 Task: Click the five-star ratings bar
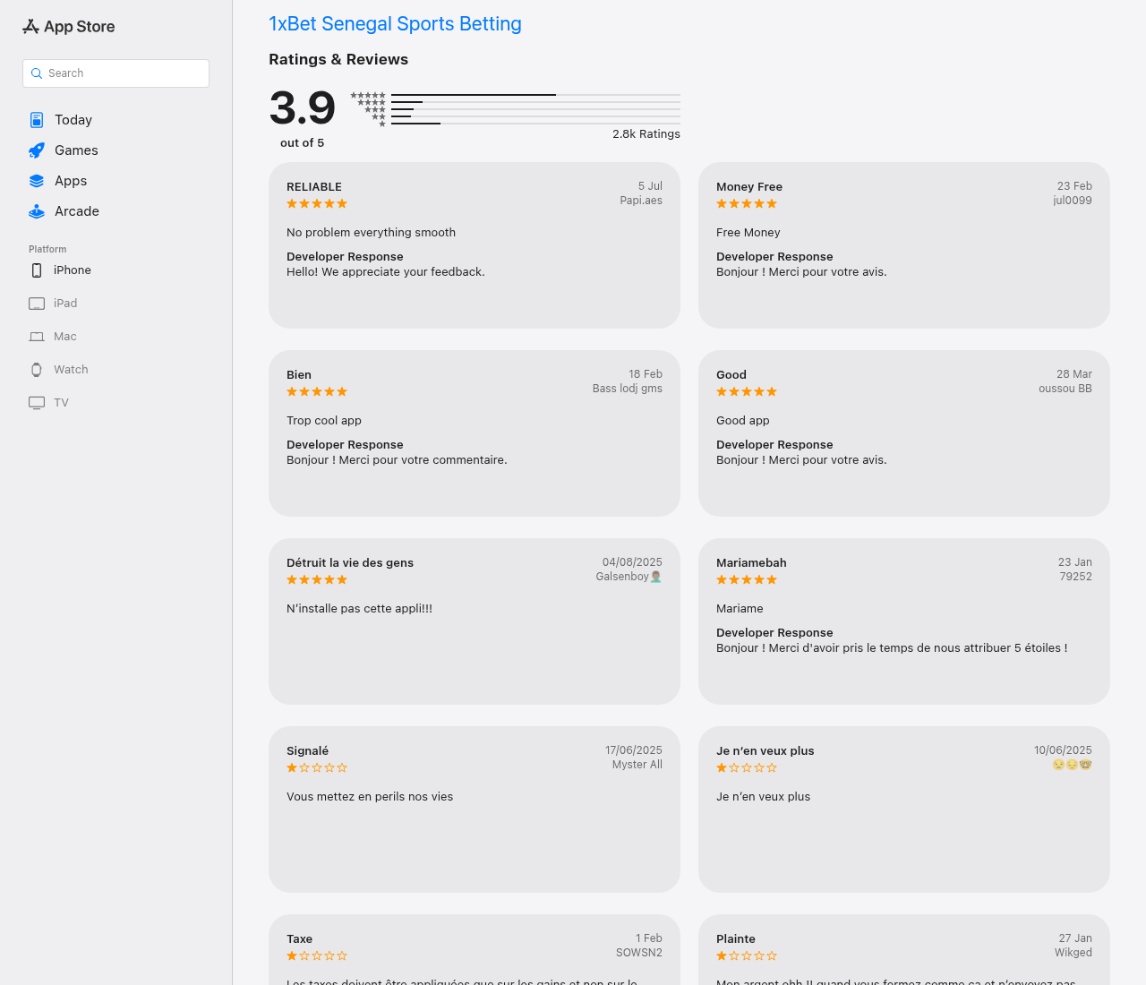pyautogui.click(x=535, y=95)
